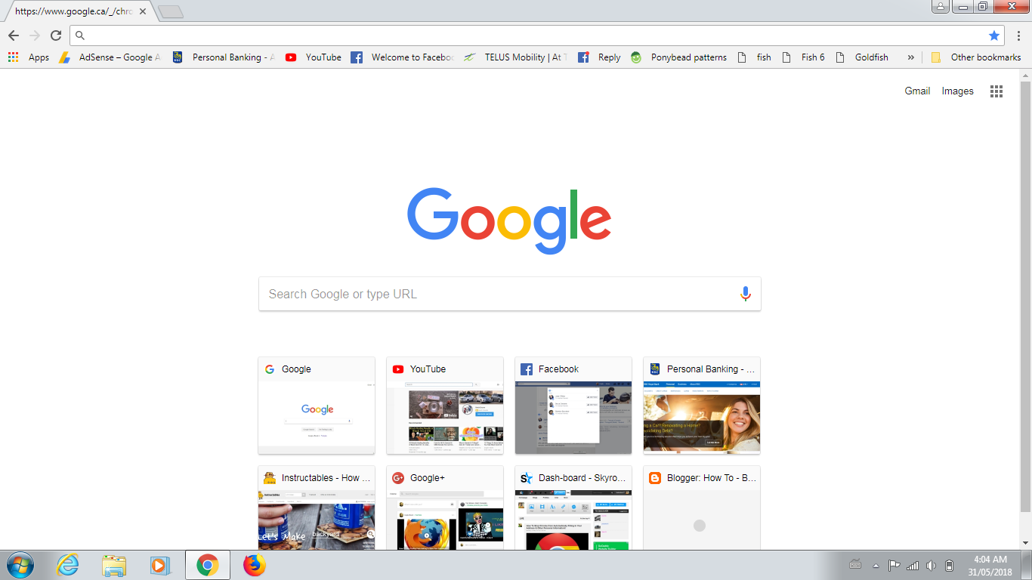Viewport: 1032px width, 580px height.
Task: Open Windows Explorer from the taskbar
Action: (114, 565)
